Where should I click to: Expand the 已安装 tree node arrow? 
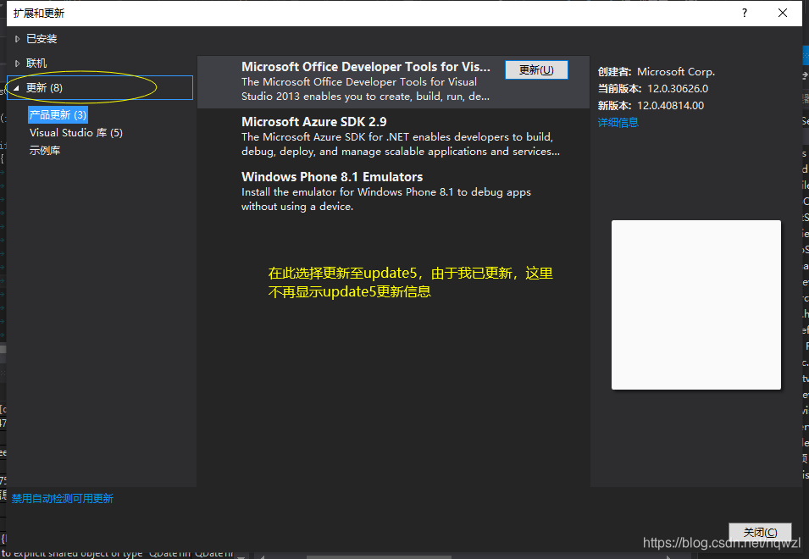(17, 39)
